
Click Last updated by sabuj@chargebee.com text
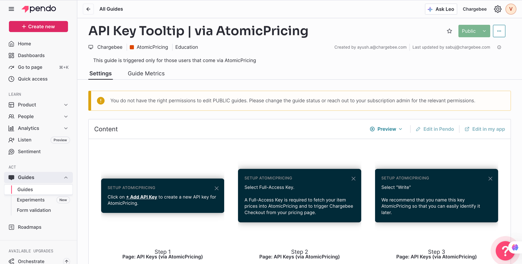451,47
